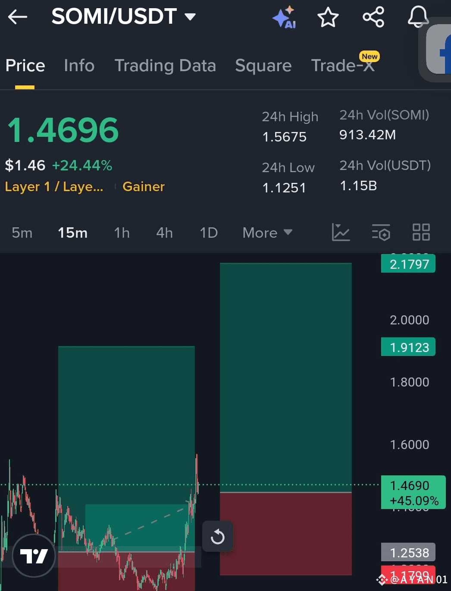Viewport: 451px width, 591px height.
Task: Open the SOMI/USDT pair selector dropdown
Action: pos(123,16)
